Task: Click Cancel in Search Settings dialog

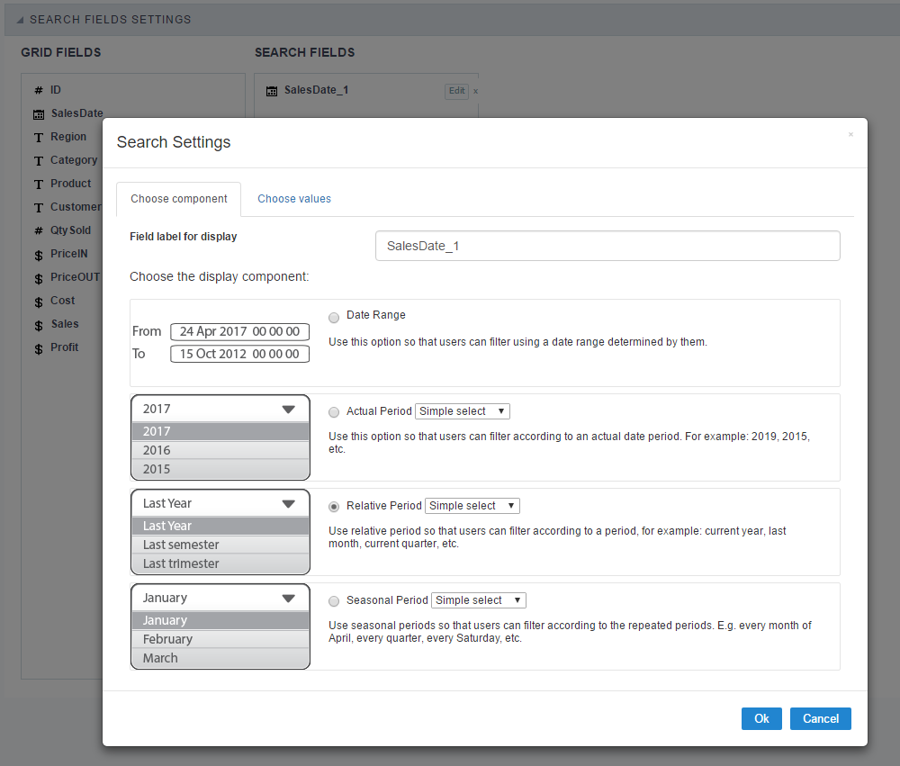Action: point(820,718)
